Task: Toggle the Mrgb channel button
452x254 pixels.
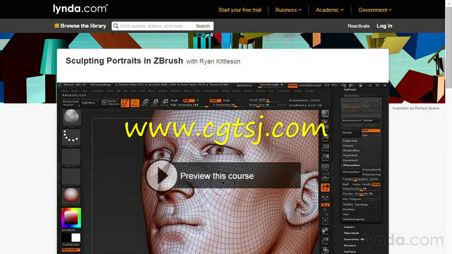Action: [x=174, y=100]
